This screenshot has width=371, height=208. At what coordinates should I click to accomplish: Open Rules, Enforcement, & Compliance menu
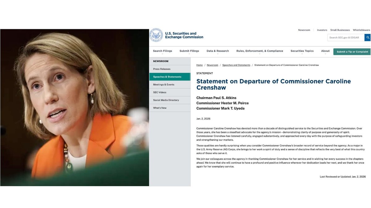(x=259, y=51)
